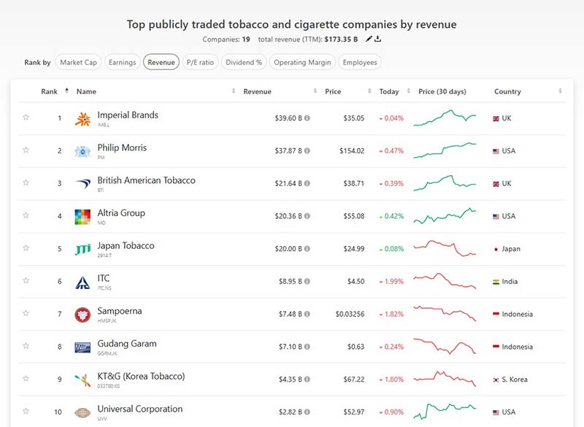Screen dimensions: 584x427
Task: Open the British American Tobacco company link
Action: (x=146, y=180)
